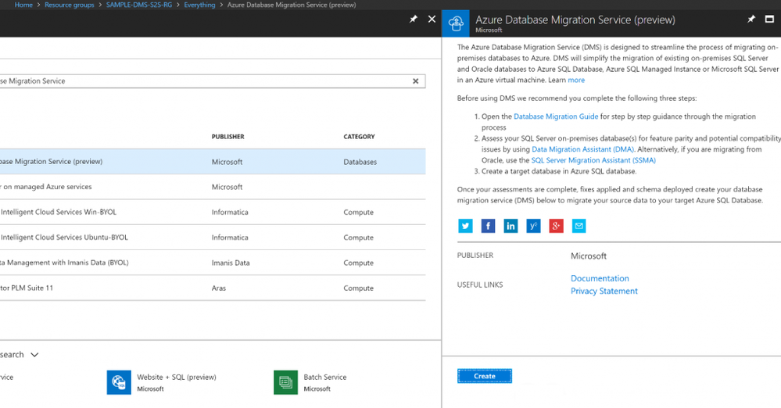
Task: Click the Azure Database Migration Service logo icon
Action: coord(456,23)
